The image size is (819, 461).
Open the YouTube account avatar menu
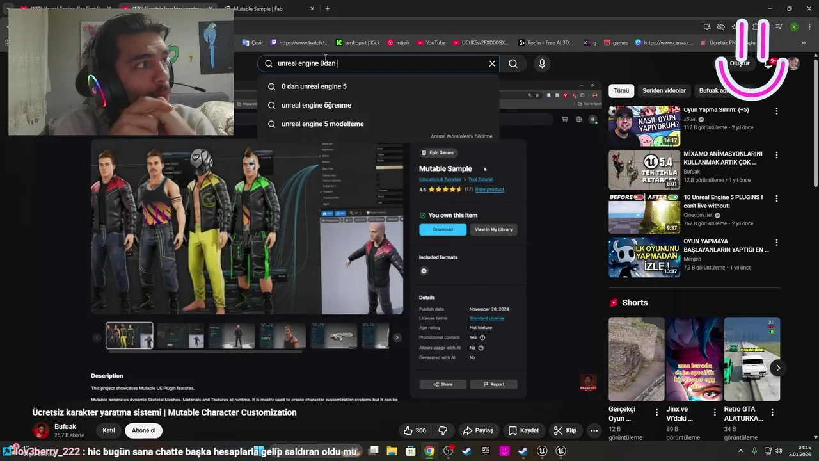(793, 63)
